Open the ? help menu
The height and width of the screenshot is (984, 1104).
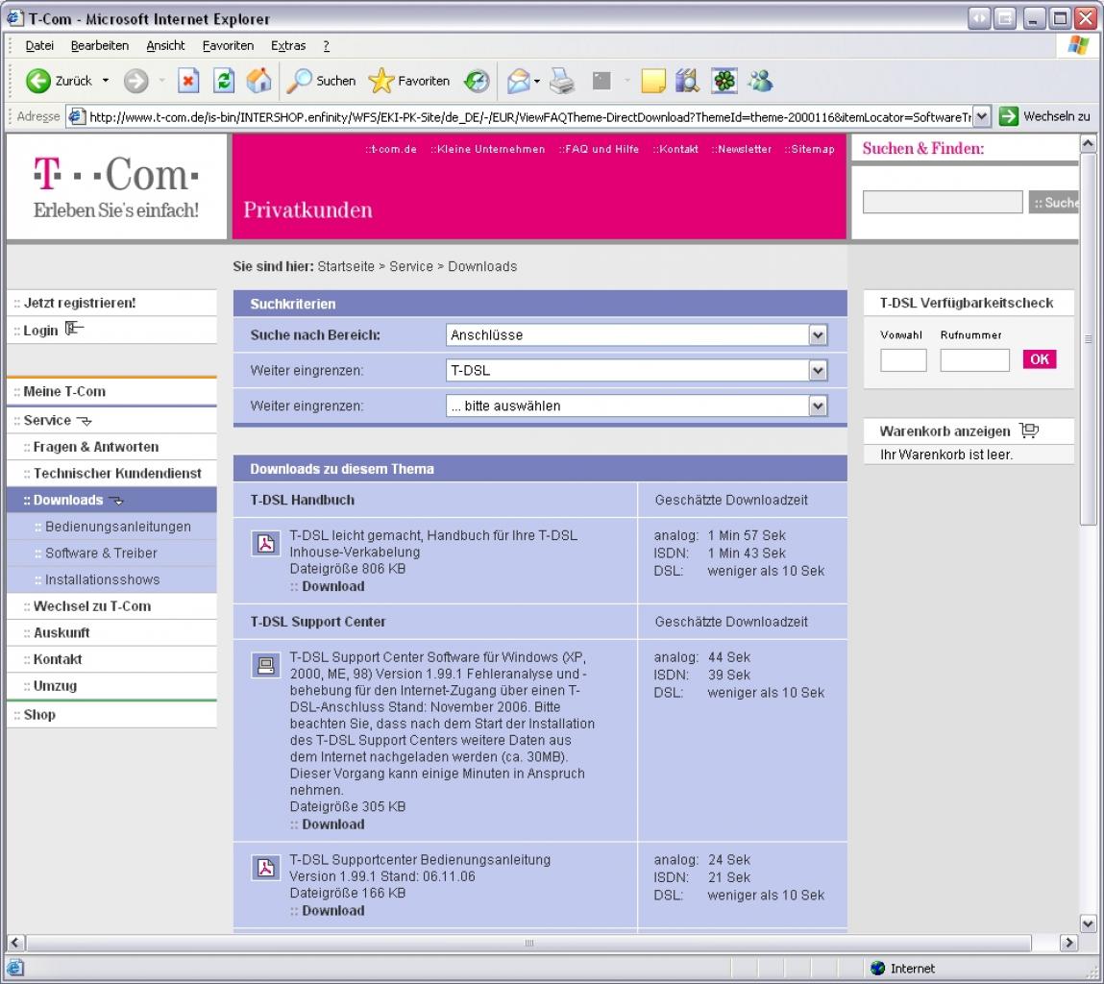pyautogui.click(x=326, y=46)
